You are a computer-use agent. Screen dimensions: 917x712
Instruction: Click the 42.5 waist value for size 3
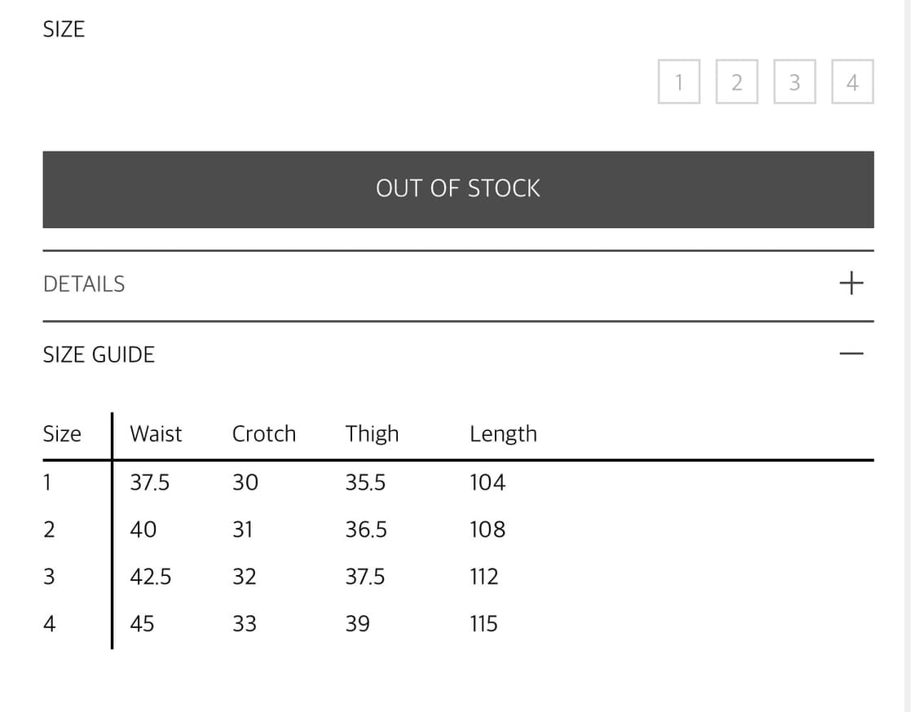(x=151, y=577)
